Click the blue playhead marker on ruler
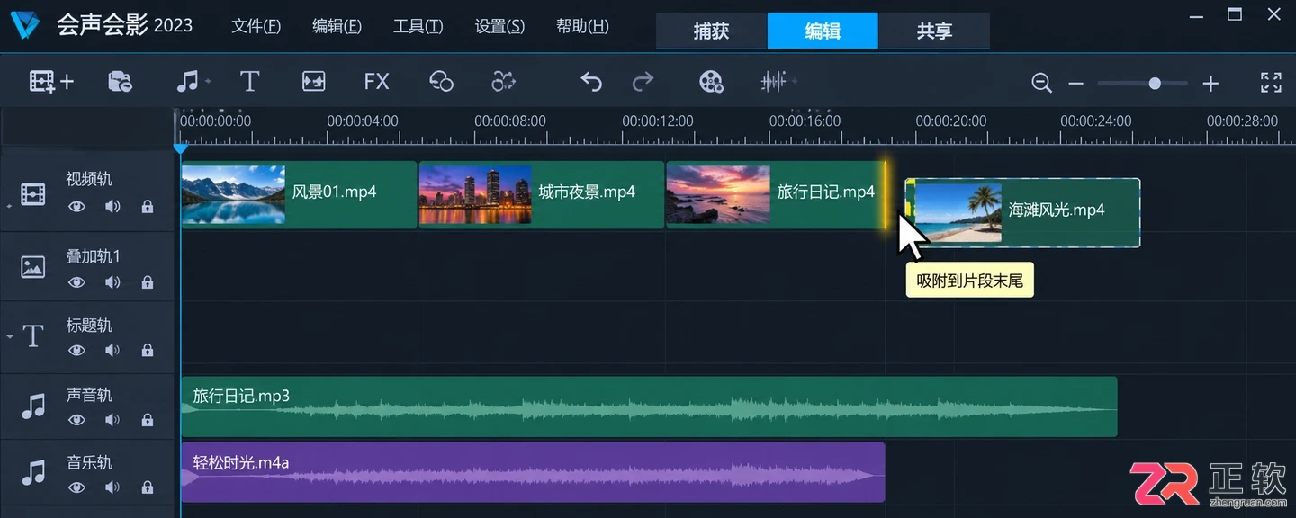The height and width of the screenshot is (518, 1296). pyautogui.click(x=181, y=147)
